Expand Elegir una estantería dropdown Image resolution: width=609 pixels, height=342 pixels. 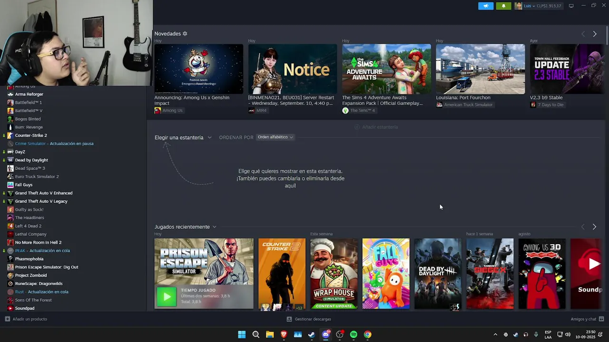pos(183,137)
